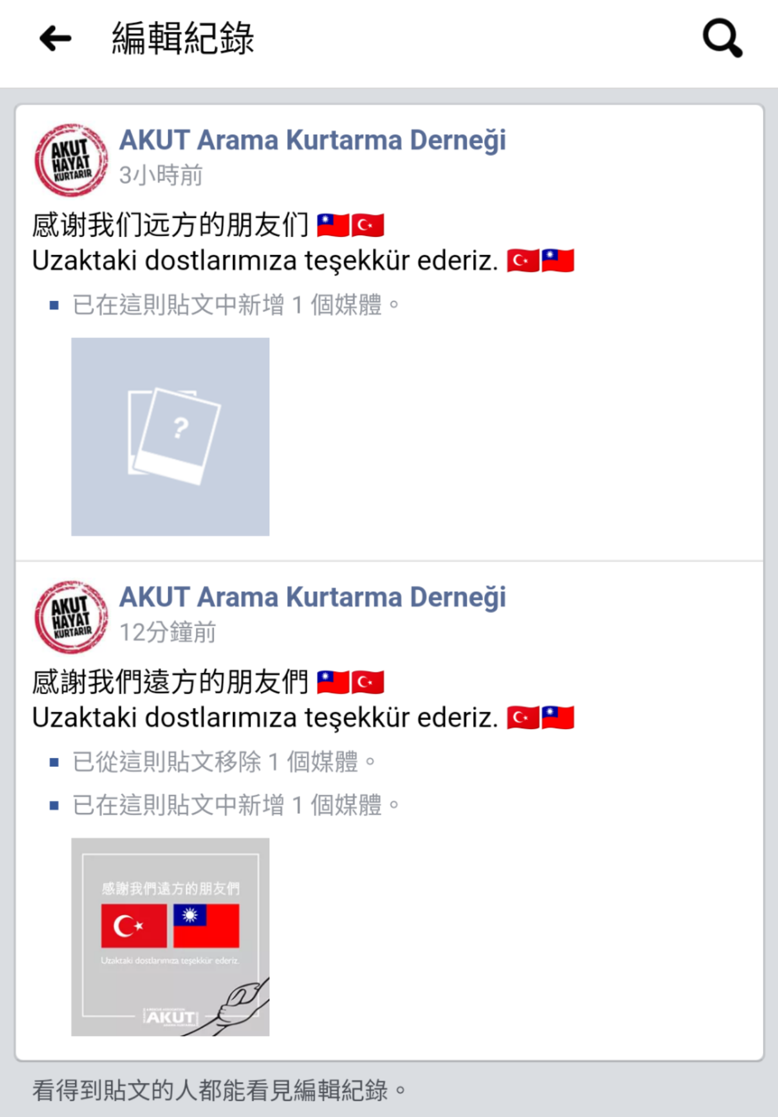Tap footer notice 看得到貼文的人都能看見編輯紀錄
Screen dimensions: 778x1117
219,1090
